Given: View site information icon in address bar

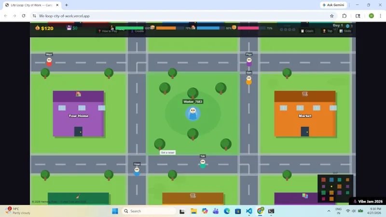Looking at the screenshot, I should click(x=34, y=16).
